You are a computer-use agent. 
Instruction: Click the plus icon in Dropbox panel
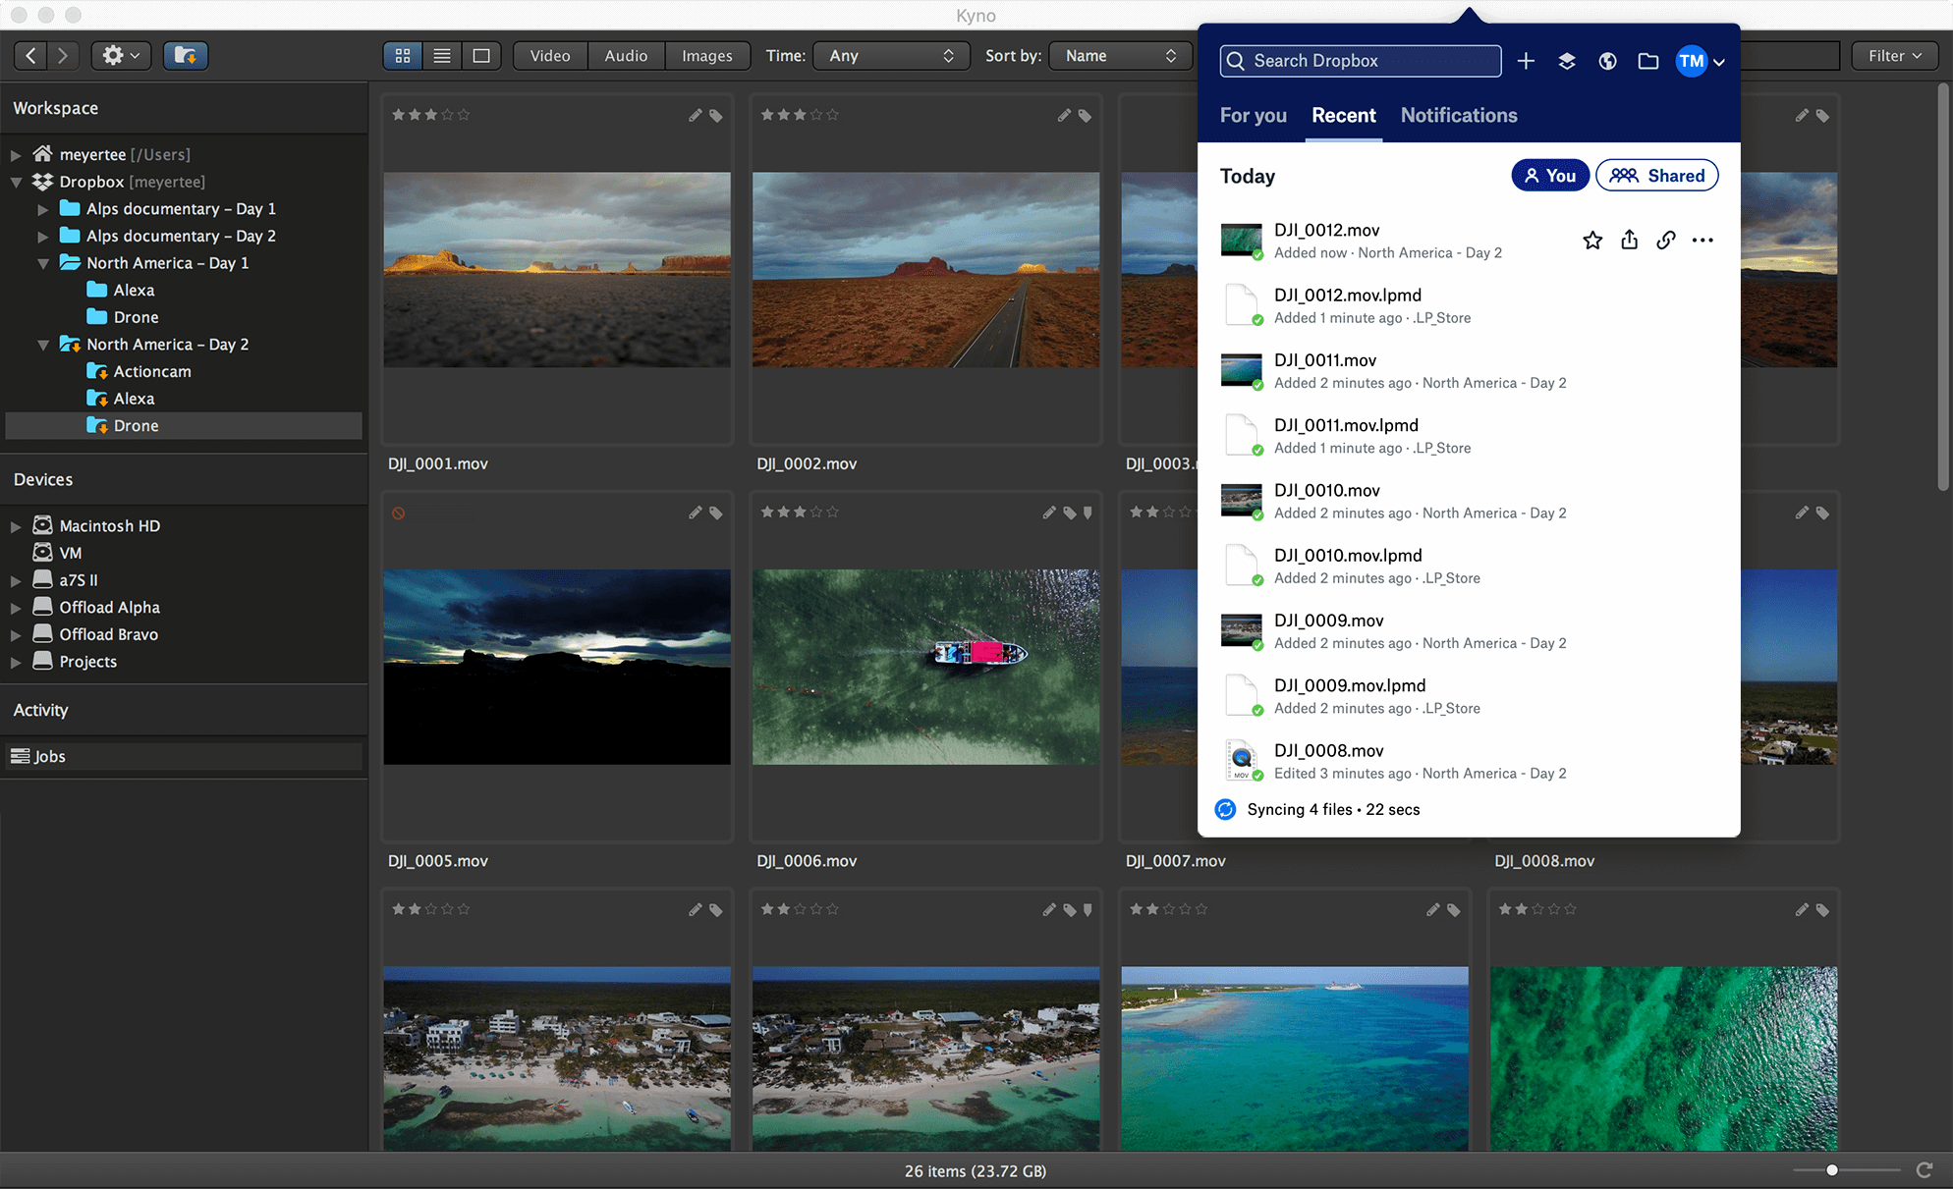pyautogui.click(x=1526, y=61)
